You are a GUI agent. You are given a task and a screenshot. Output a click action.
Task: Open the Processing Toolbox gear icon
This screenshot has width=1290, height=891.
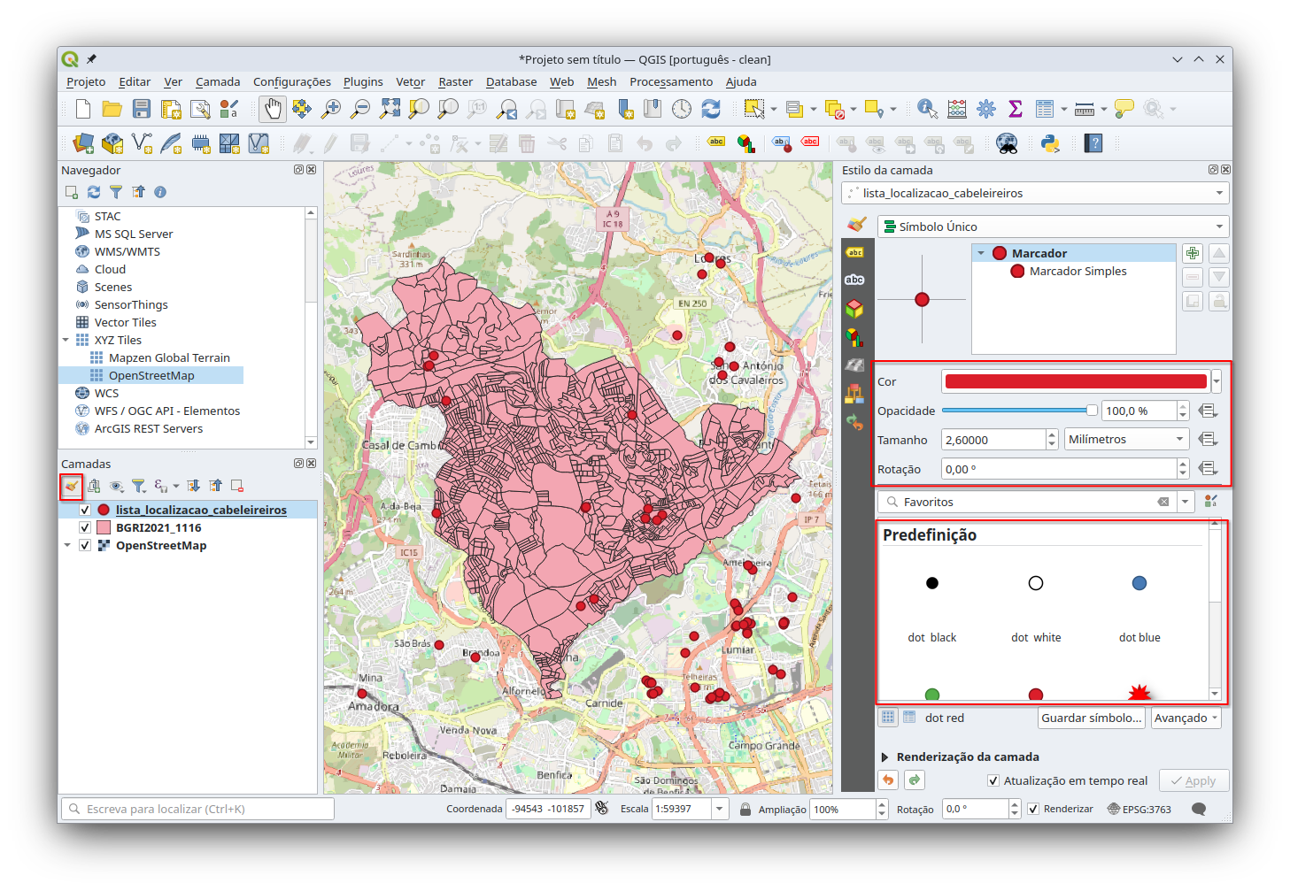click(x=986, y=109)
